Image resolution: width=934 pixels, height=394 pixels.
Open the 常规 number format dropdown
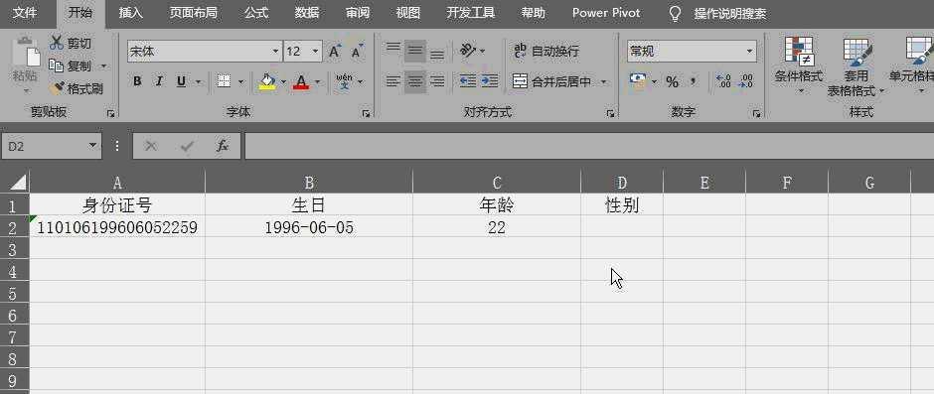[749, 52]
